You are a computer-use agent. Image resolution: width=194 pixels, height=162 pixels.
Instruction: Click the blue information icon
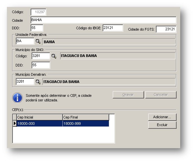17,98
